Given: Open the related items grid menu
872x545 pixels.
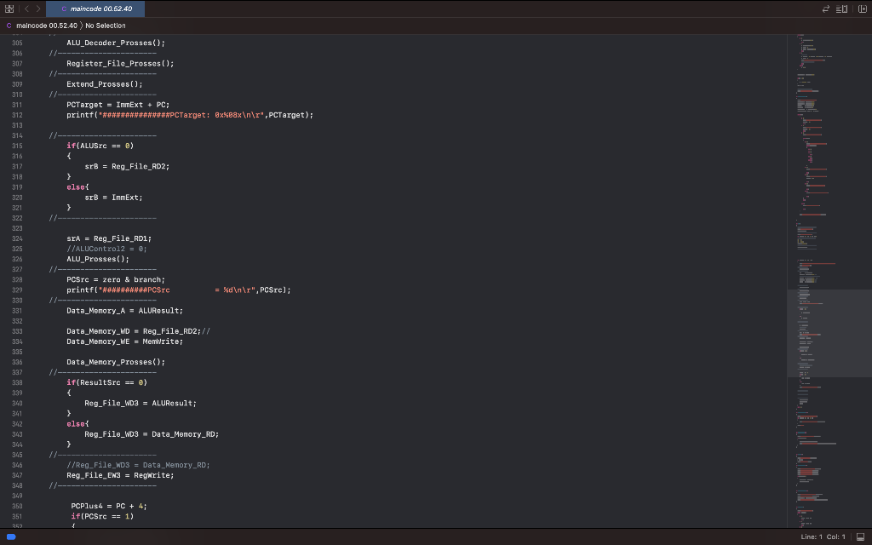Looking at the screenshot, I should (9, 9).
